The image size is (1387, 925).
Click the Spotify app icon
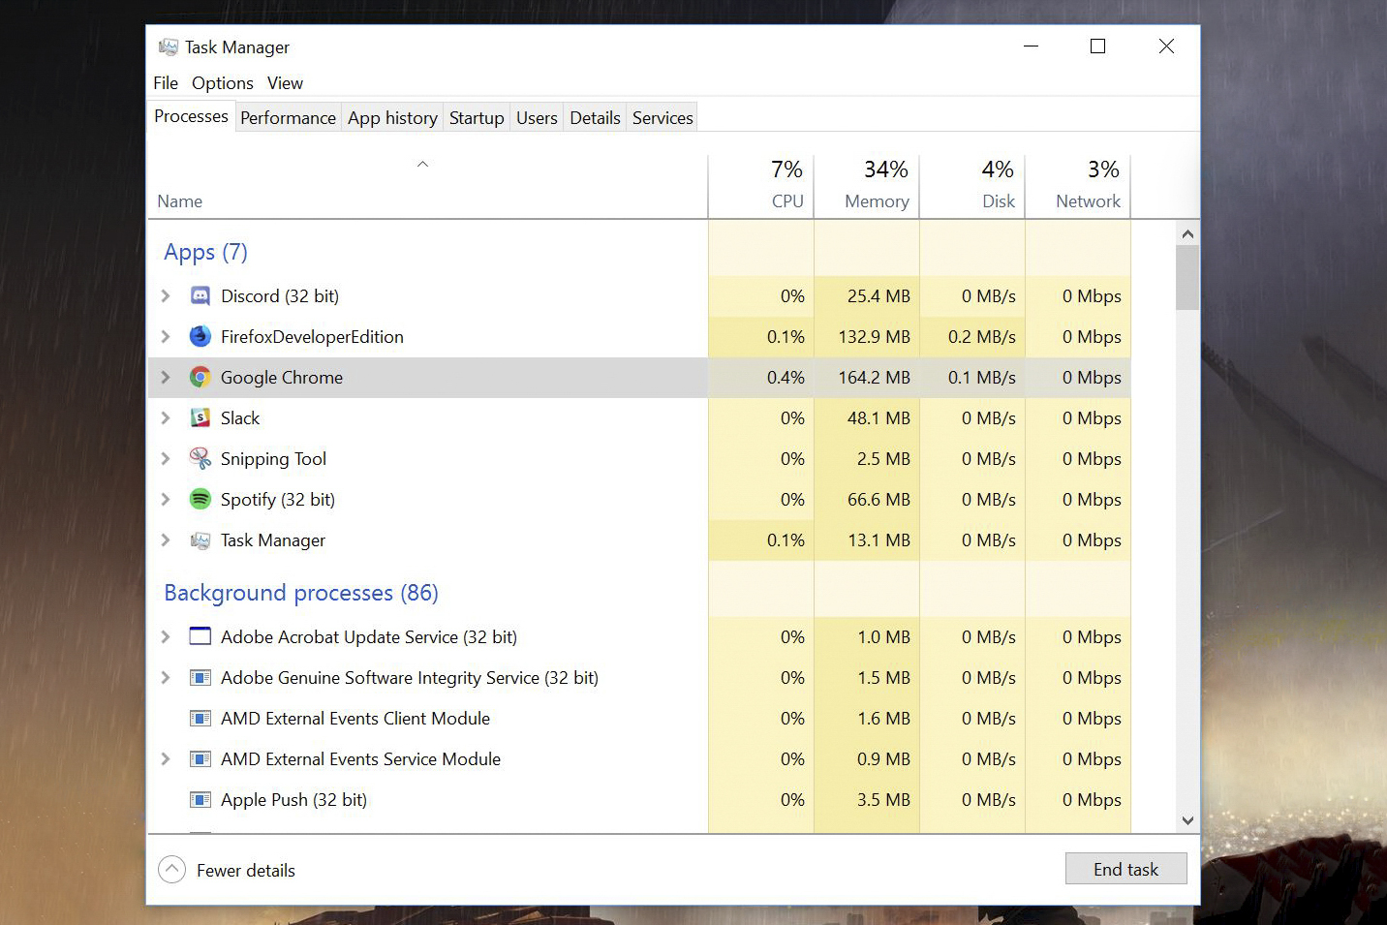click(200, 500)
